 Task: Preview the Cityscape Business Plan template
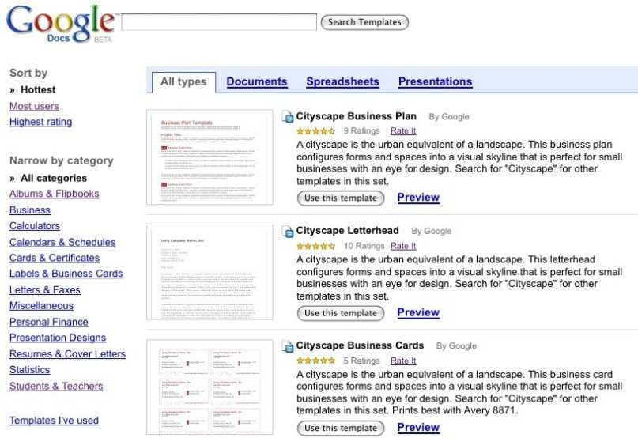click(x=418, y=198)
